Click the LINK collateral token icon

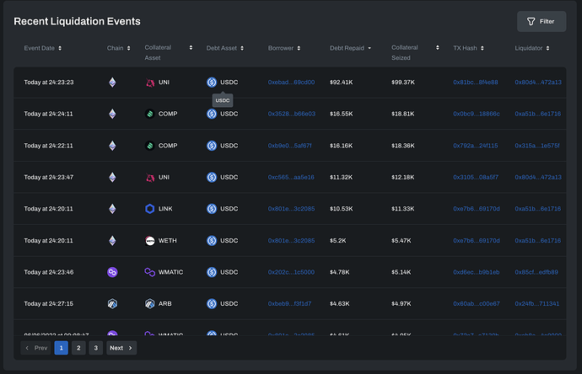(150, 209)
